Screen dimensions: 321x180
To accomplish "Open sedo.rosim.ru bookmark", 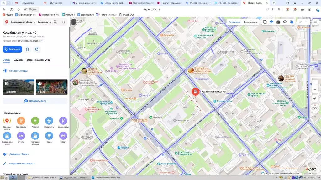I will tap(86, 15).
